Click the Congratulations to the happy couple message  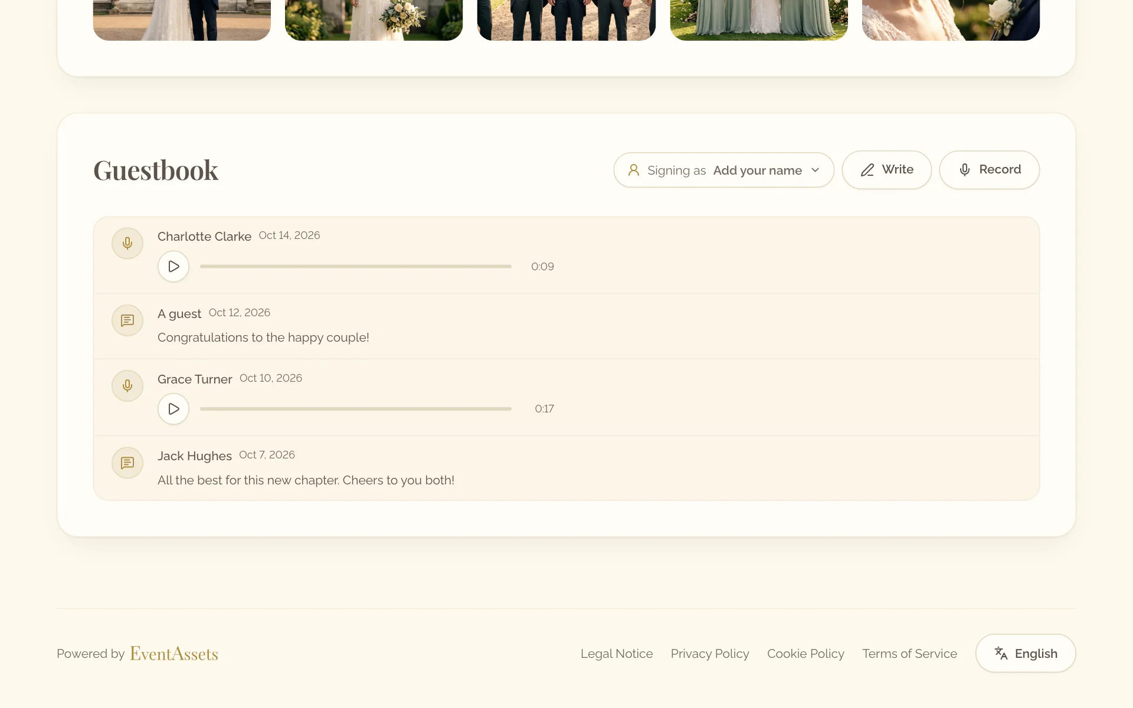click(x=263, y=337)
